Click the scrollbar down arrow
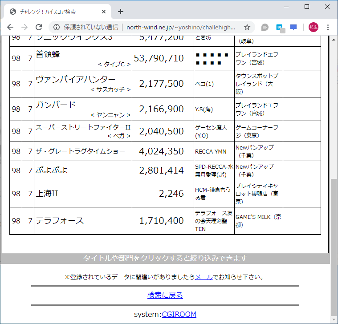The height and width of the screenshot is (324, 338). 334,320
